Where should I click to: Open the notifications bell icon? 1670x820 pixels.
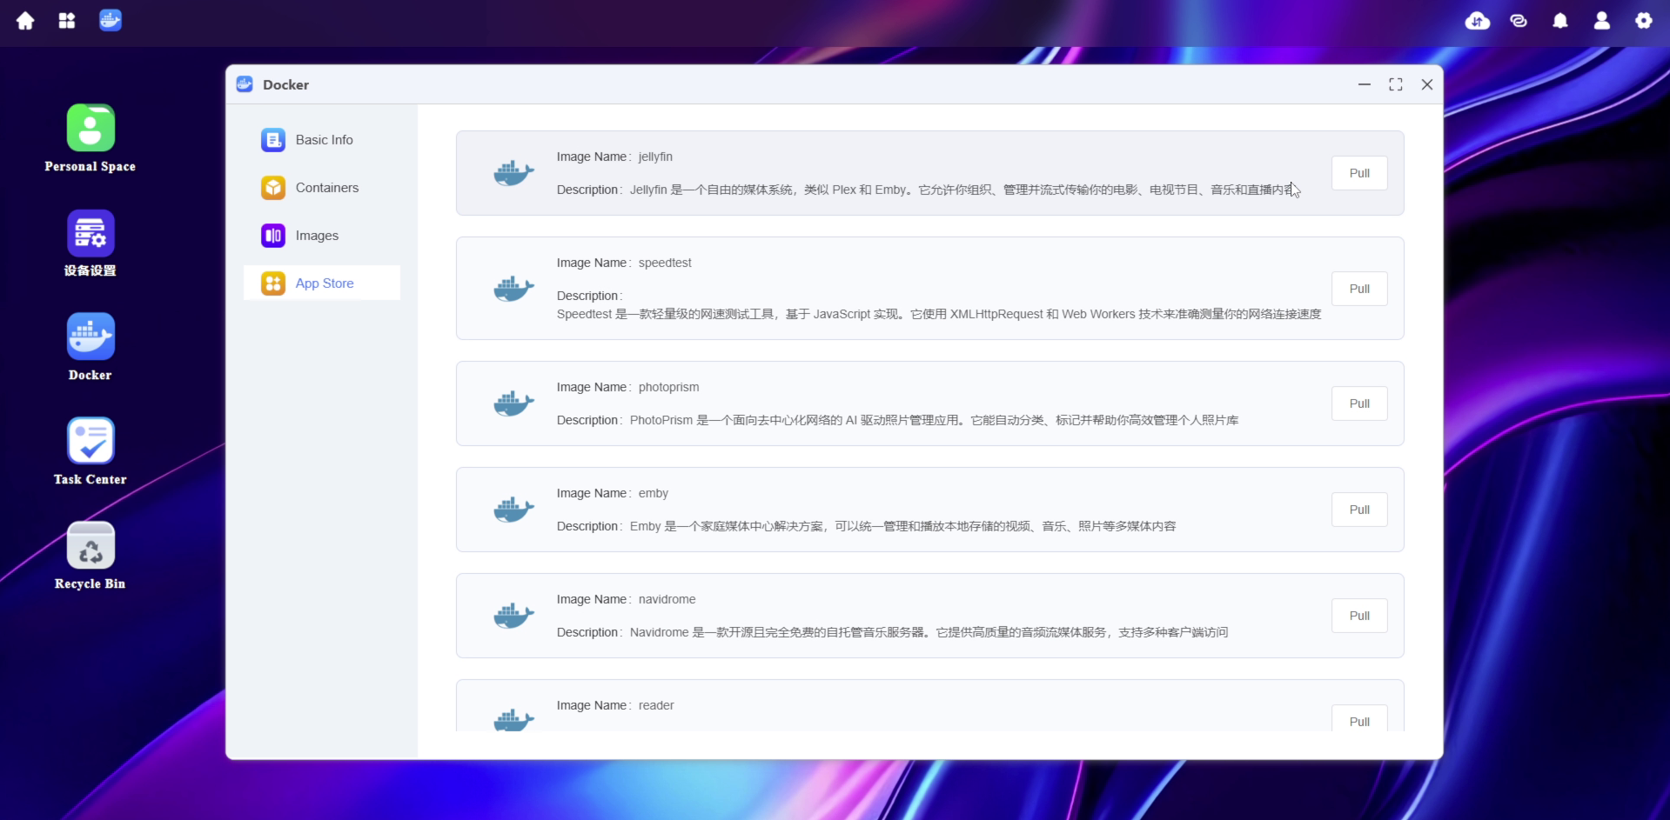point(1560,21)
